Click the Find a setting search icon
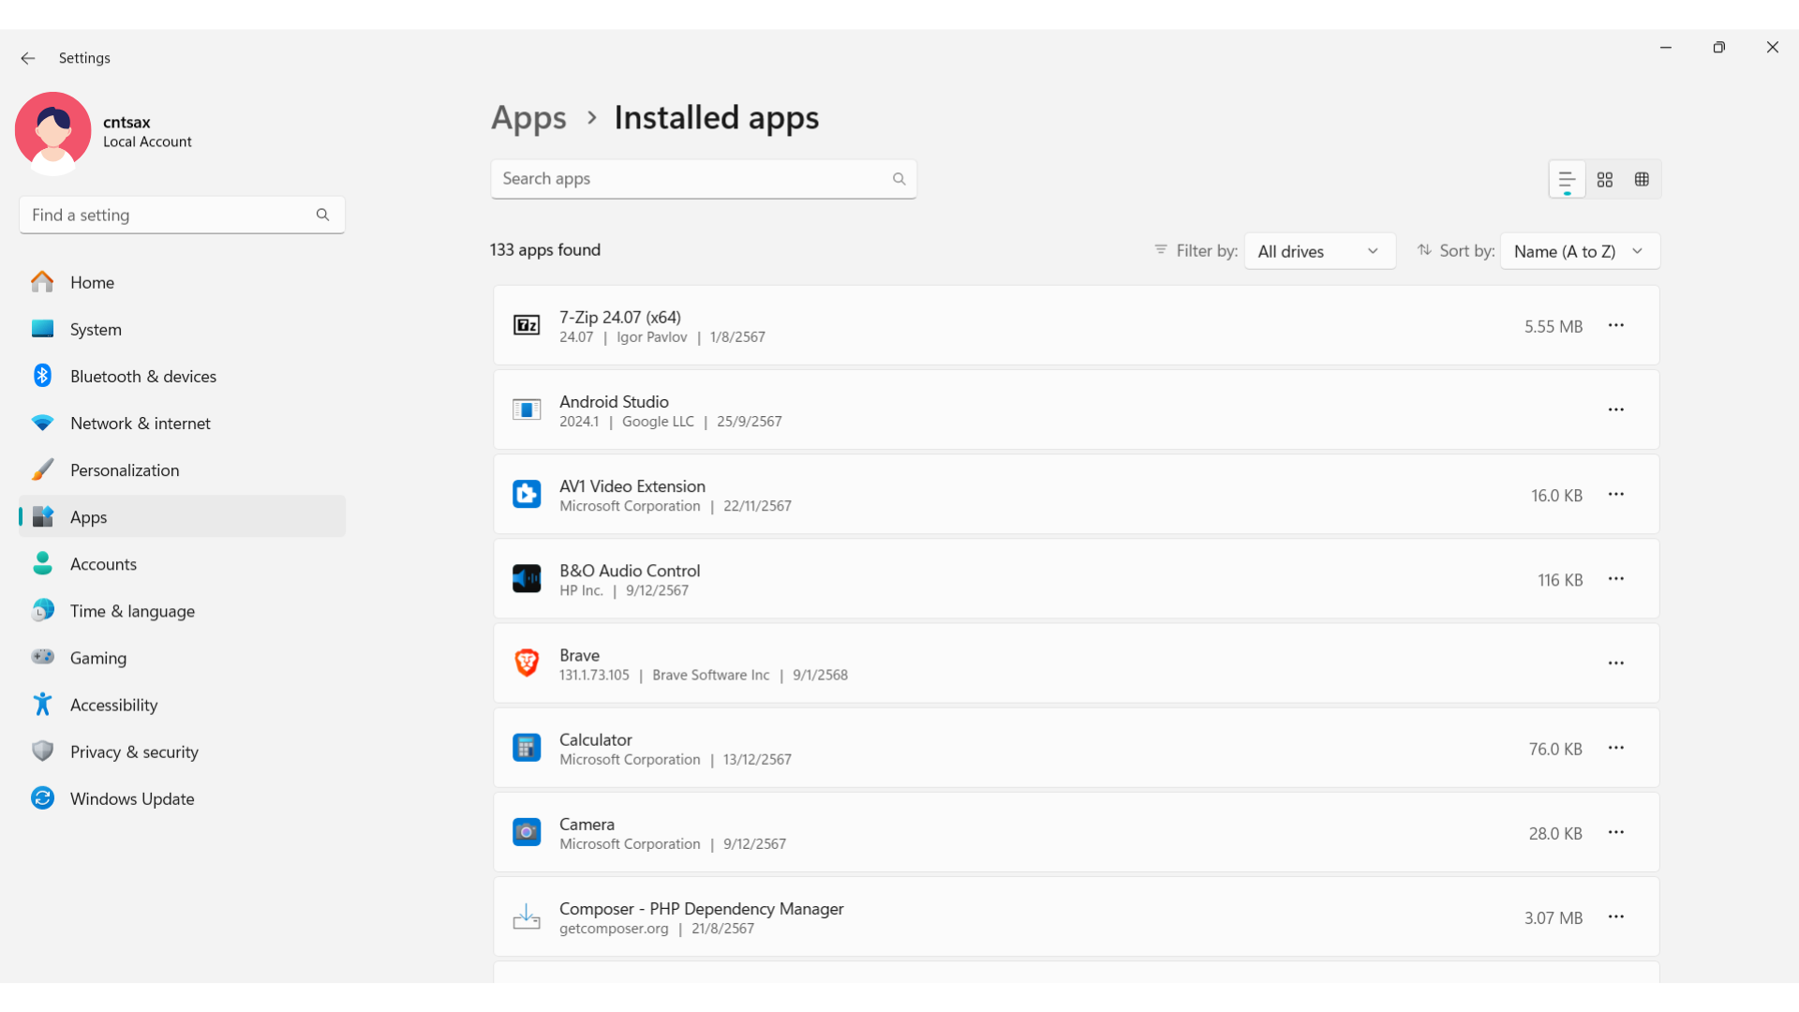The image size is (1799, 1012). tap(322, 215)
